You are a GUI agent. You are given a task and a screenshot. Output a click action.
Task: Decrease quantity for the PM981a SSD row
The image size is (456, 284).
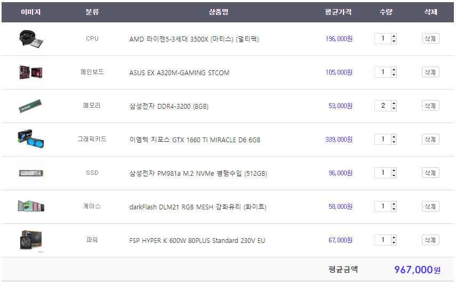(x=394, y=175)
